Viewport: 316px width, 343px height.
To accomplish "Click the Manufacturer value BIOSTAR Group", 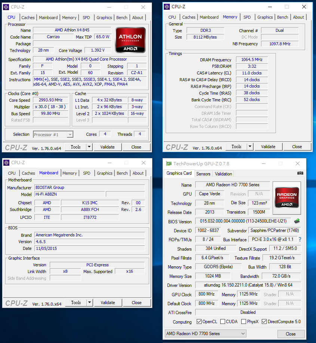I will [90, 187].
